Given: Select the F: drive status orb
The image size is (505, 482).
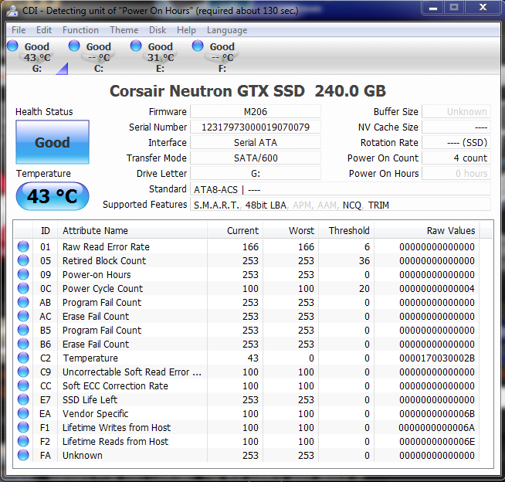Looking at the screenshot, I should [198, 46].
